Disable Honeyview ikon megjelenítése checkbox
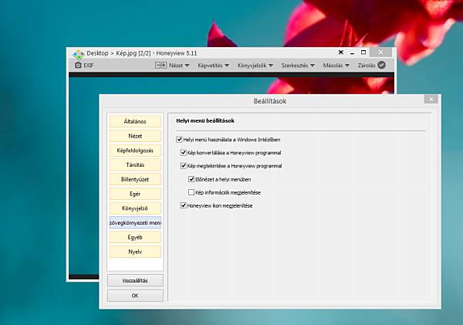 point(183,205)
